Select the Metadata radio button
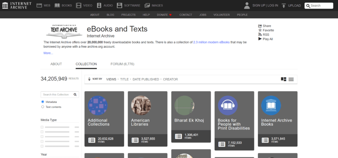This screenshot has width=338, height=158. pyautogui.click(x=43, y=102)
